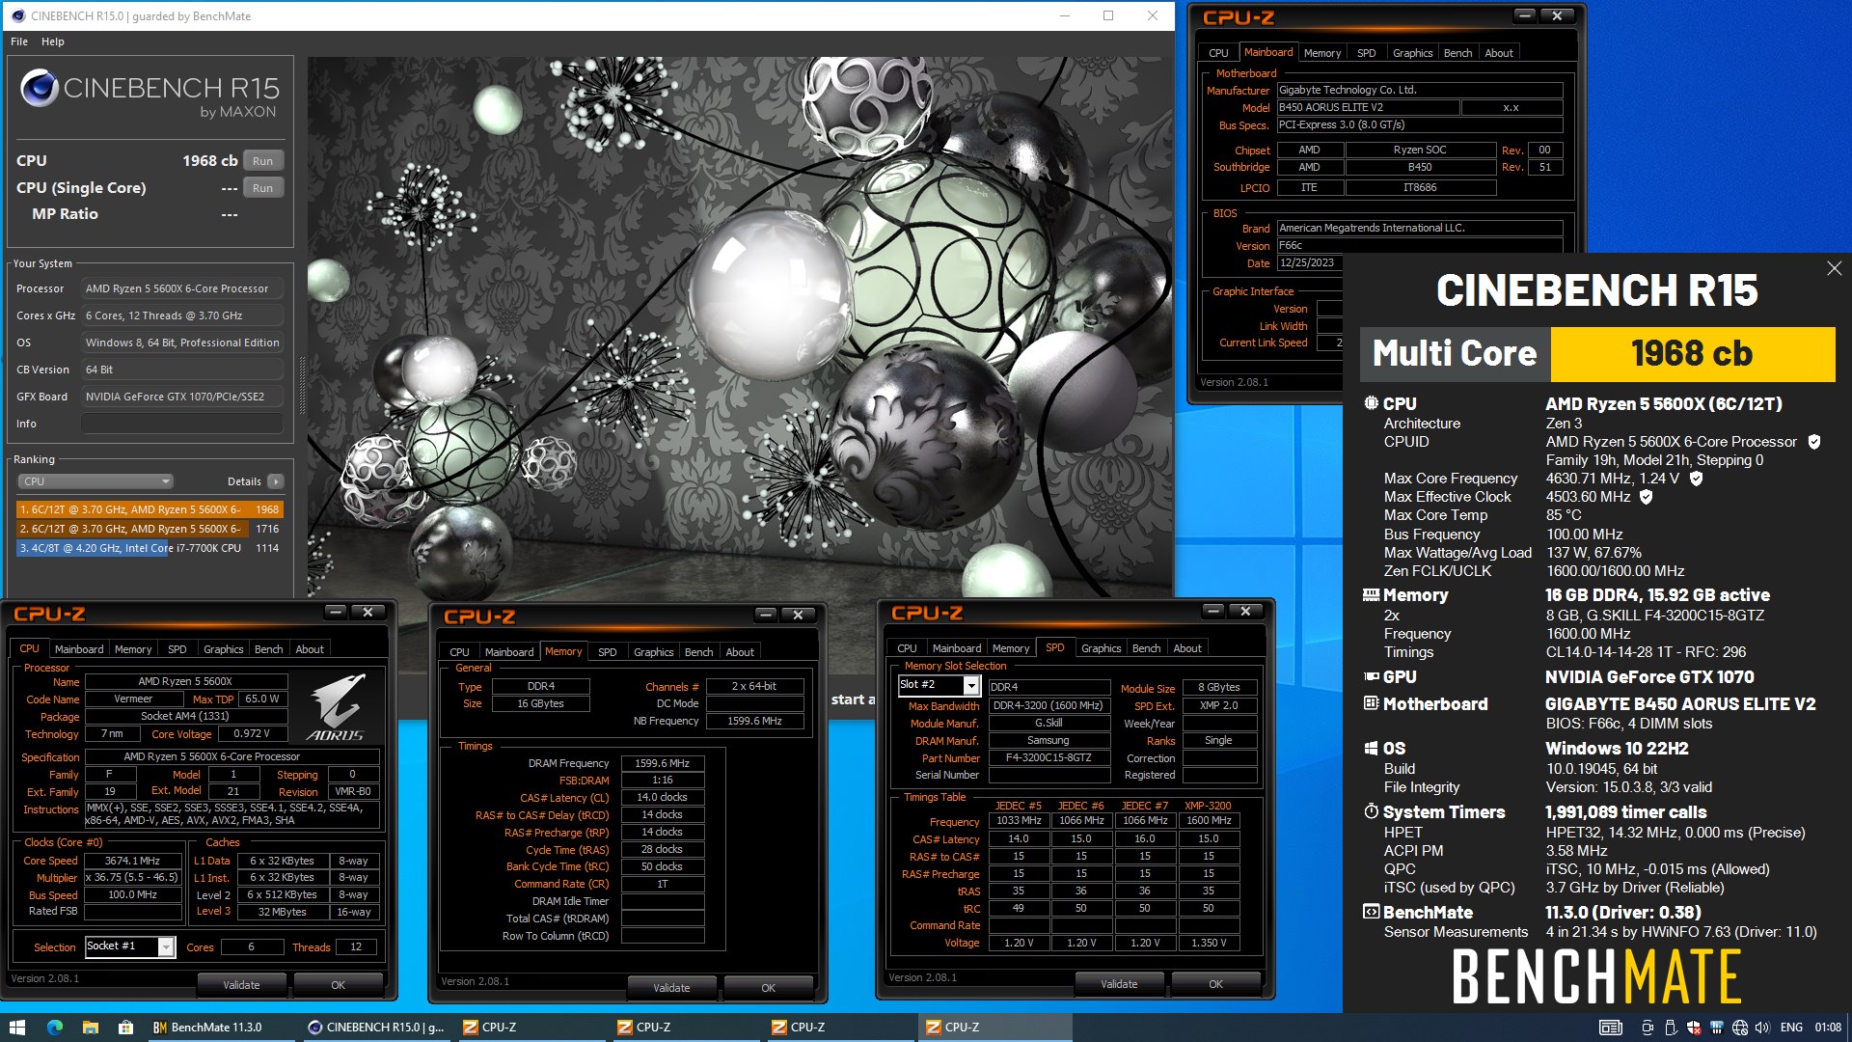The image size is (1852, 1042).
Task: Click the Details arrow in Ranking
Action: 276,481
